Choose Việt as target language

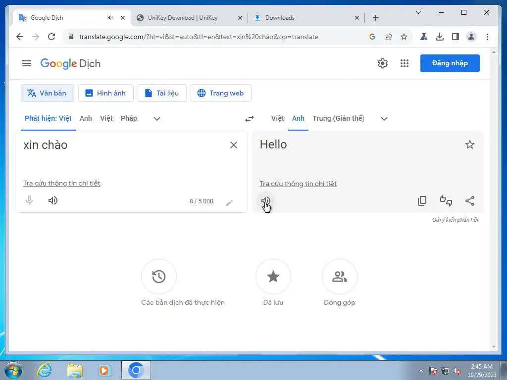(x=277, y=118)
